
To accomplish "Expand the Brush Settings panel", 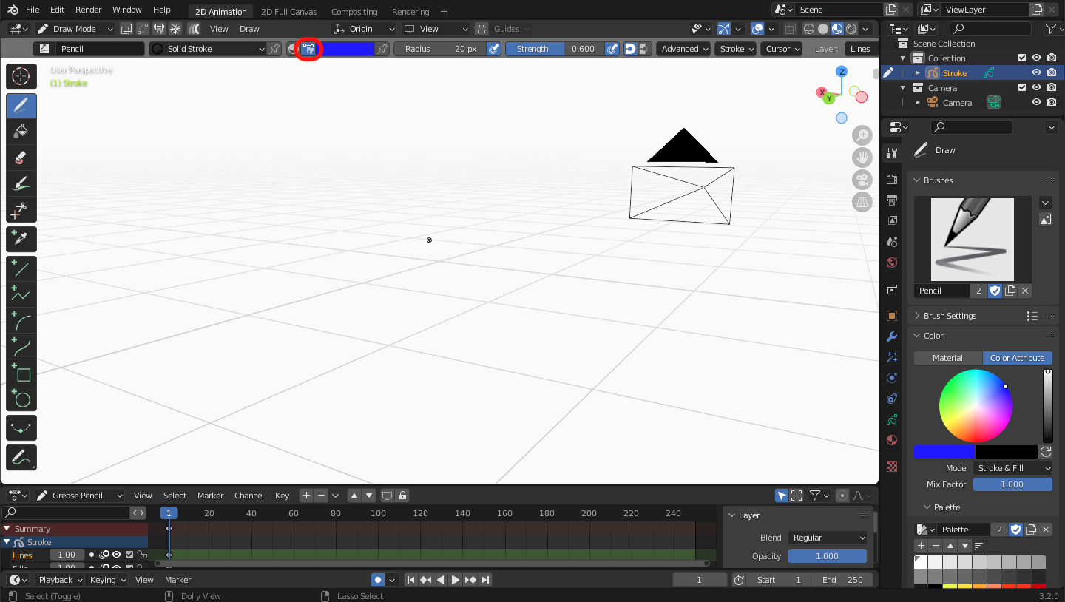I will (x=950, y=316).
